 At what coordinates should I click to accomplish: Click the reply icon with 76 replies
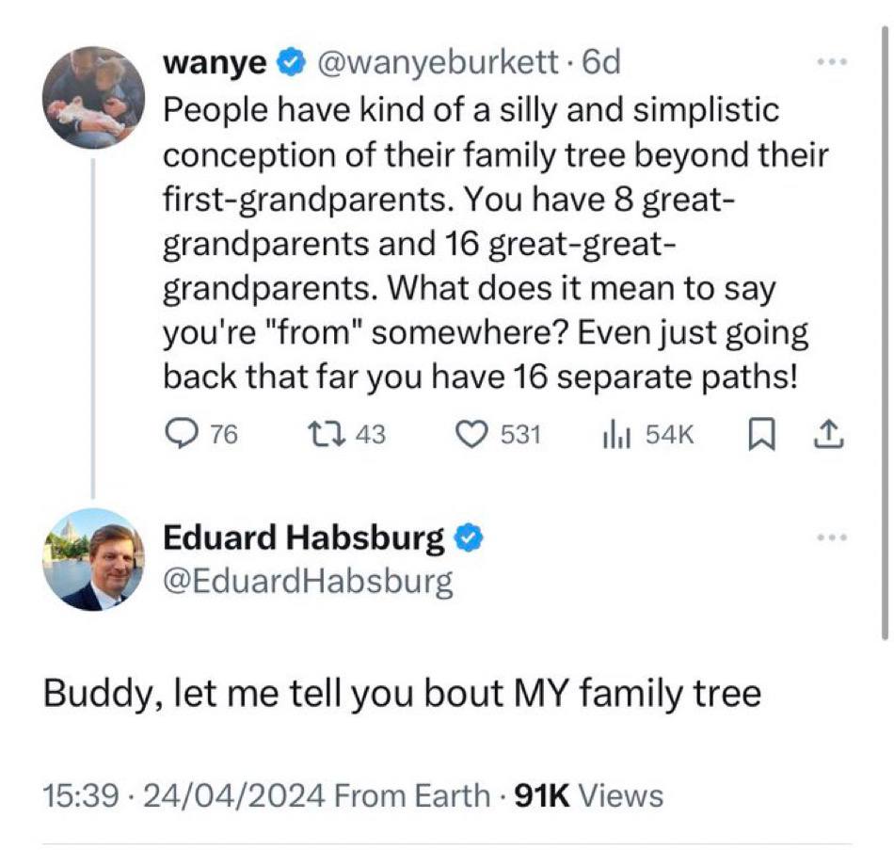[x=181, y=433]
